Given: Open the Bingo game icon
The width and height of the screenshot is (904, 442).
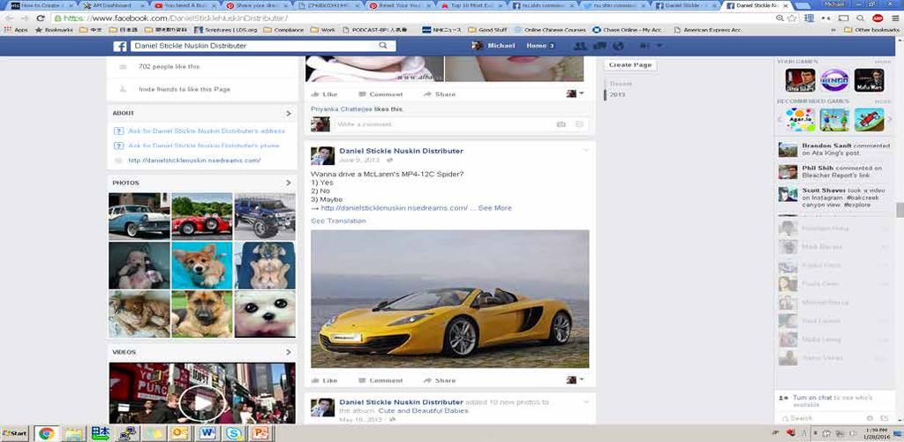Looking at the screenshot, I should [x=834, y=80].
